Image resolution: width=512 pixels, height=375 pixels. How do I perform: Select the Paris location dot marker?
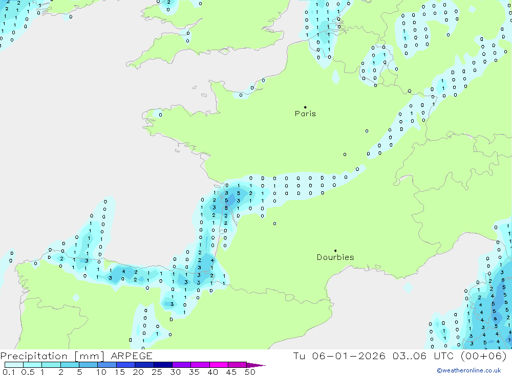point(305,107)
